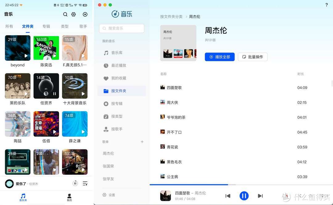Tap the search magnifier icon on the phone app
This screenshot has width=333, height=205.
[x=65, y=14]
